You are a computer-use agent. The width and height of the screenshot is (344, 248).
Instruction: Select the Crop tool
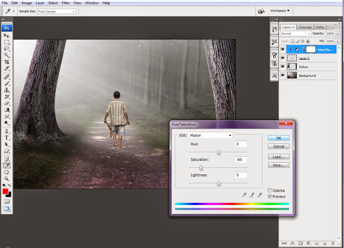7,62
